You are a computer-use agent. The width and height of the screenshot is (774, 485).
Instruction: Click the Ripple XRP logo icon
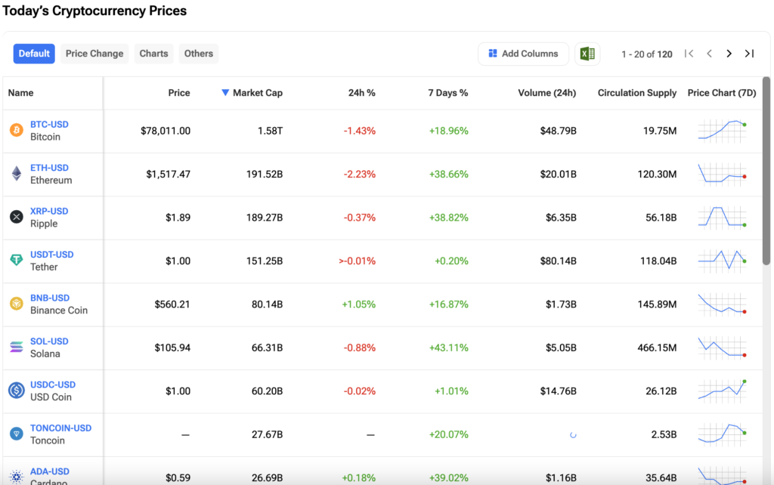pos(17,218)
